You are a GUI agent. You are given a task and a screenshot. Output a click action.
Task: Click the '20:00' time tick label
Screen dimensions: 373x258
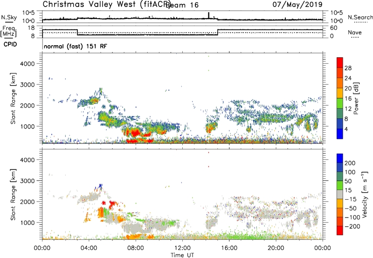tap(276, 248)
